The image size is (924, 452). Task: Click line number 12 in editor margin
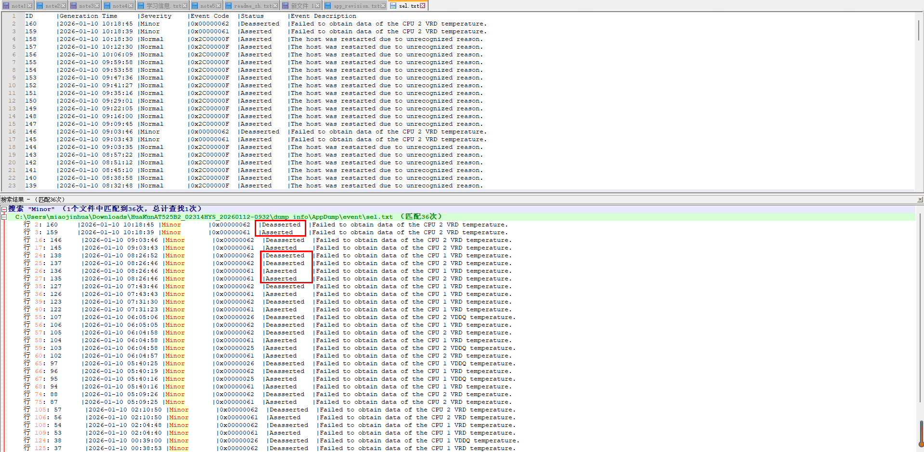click(12, 101)
